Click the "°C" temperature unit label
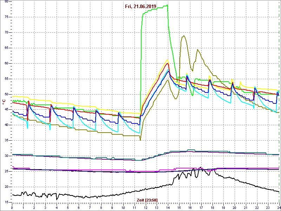Image resolution: width=281 pixels, height=211 pixels. coord(4,102)
